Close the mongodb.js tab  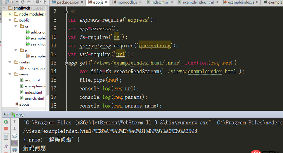140,2
